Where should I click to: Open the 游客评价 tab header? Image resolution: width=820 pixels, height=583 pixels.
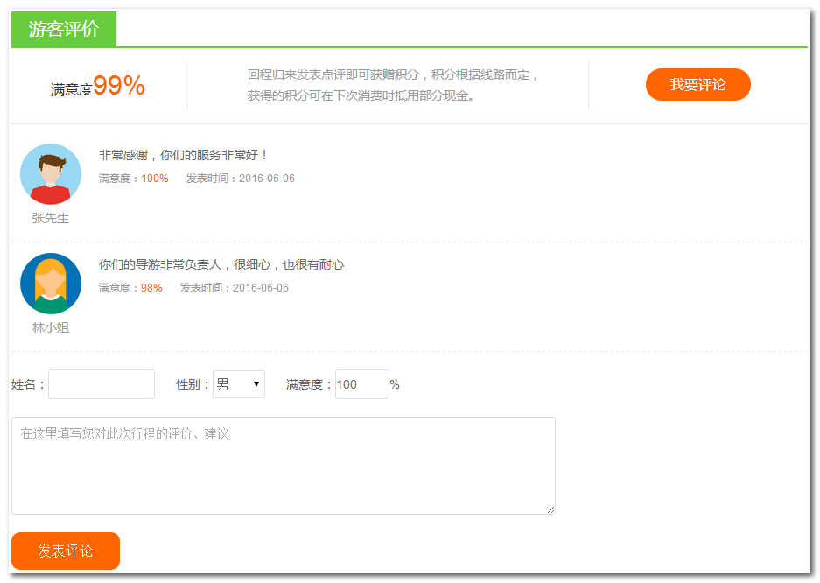coord(64,29)
